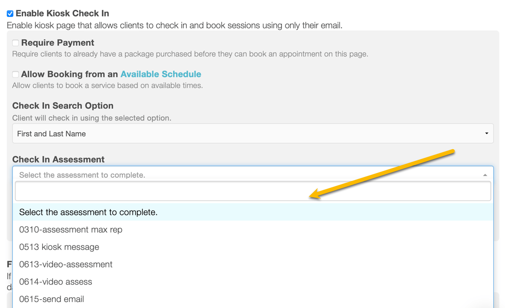This screenshot has width=505, height=308.
Task: Select 0615-send email assessment
Action: 51,299
